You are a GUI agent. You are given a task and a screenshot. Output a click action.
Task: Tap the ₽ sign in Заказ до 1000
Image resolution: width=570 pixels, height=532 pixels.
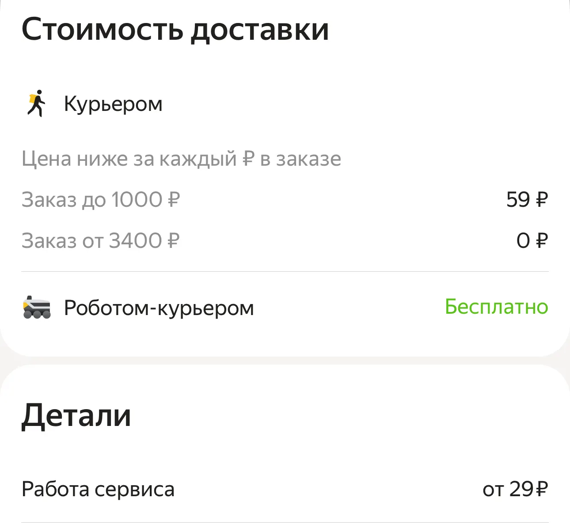tap(174, 200)
